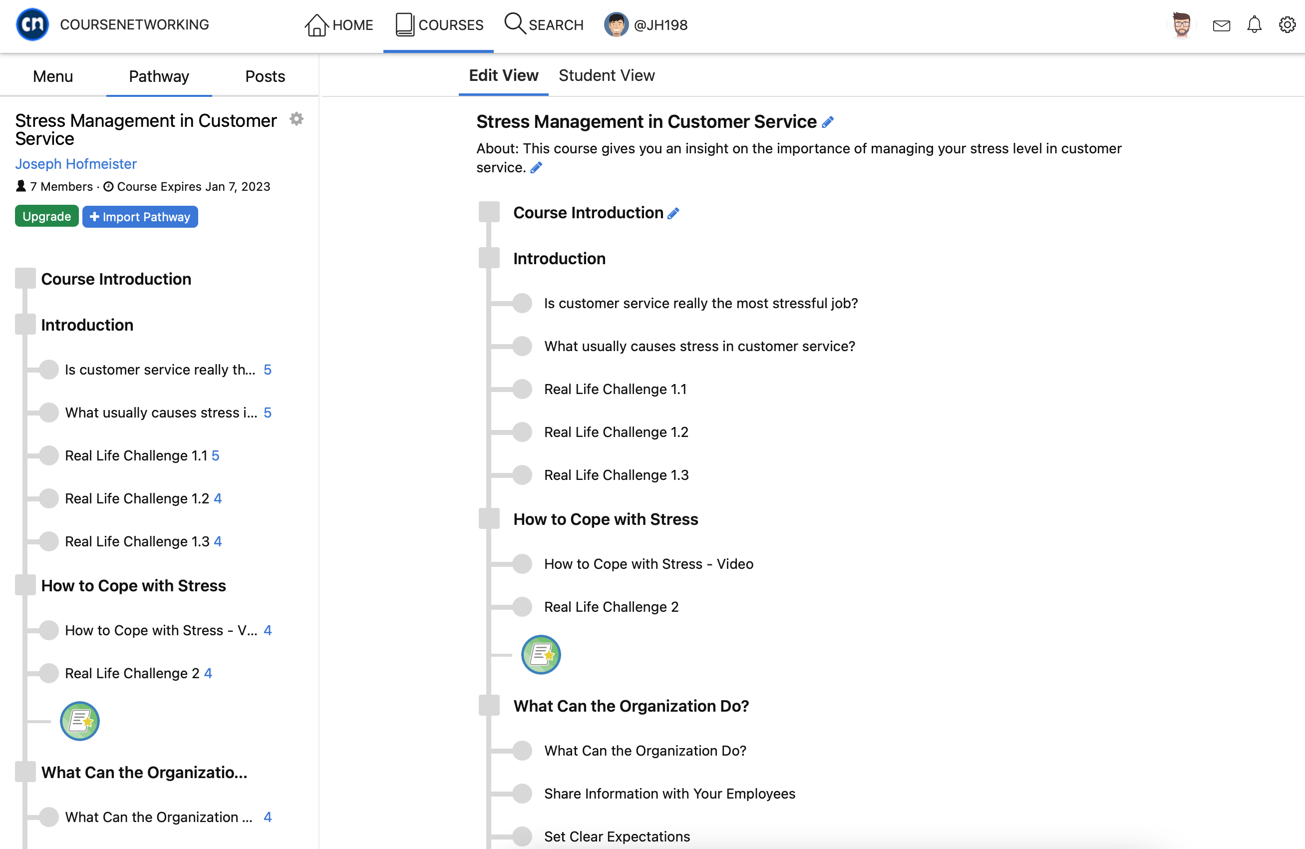Open SEARCH in top navigation
1305x849 pixels.
coord(544,25)
